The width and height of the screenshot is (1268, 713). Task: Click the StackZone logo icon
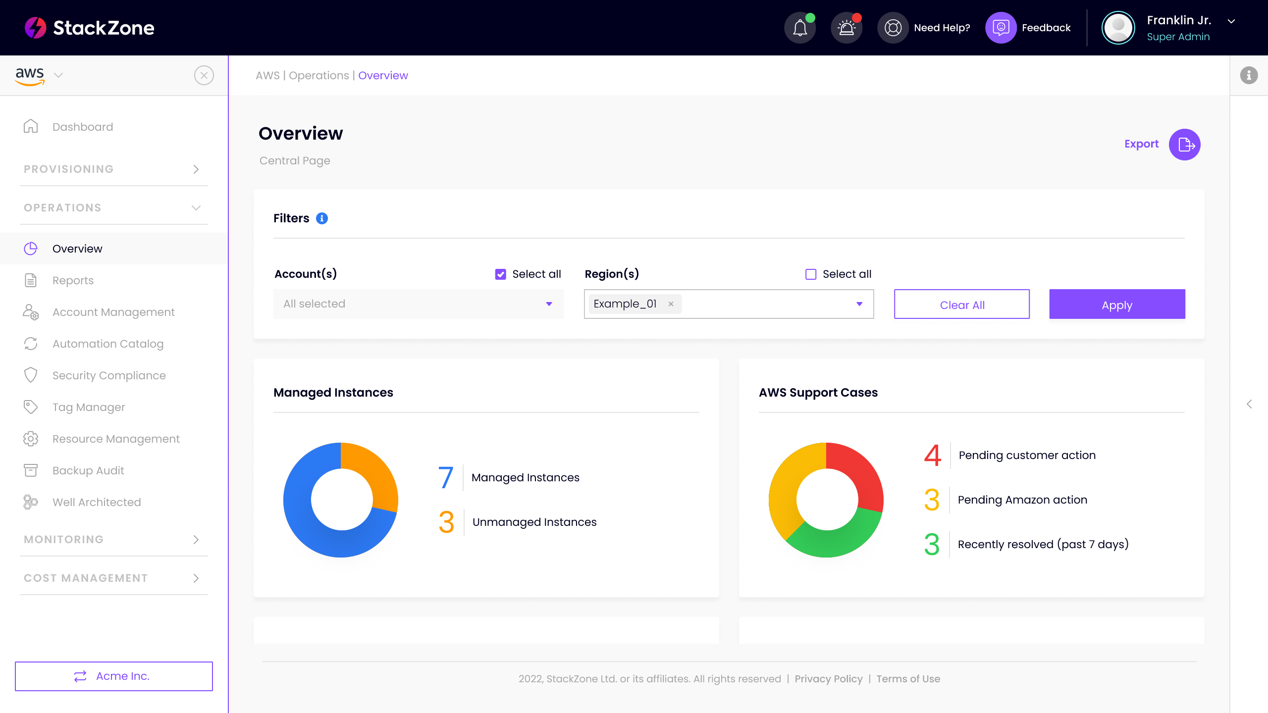pos(36,28)
